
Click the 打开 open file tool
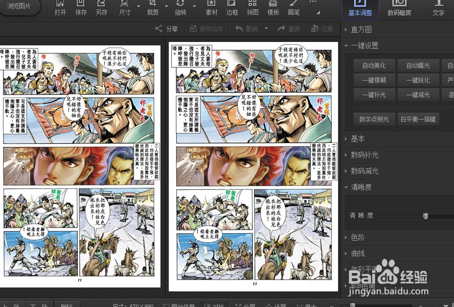pyautogui.click(x=60, y=8)
